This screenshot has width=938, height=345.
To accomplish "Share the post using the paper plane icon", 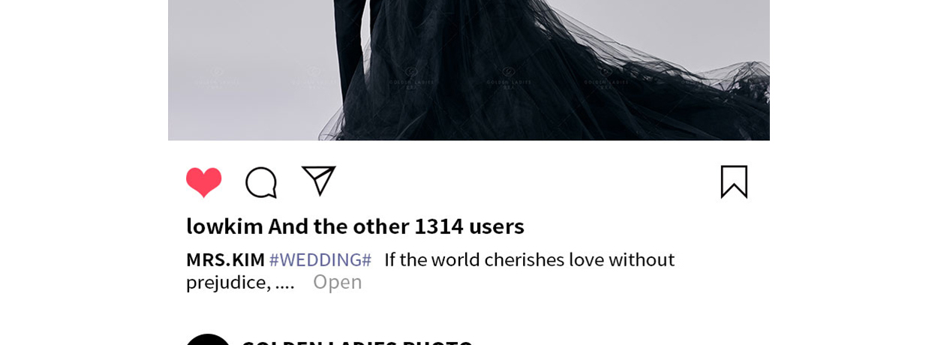I will [x=319, y=181].
